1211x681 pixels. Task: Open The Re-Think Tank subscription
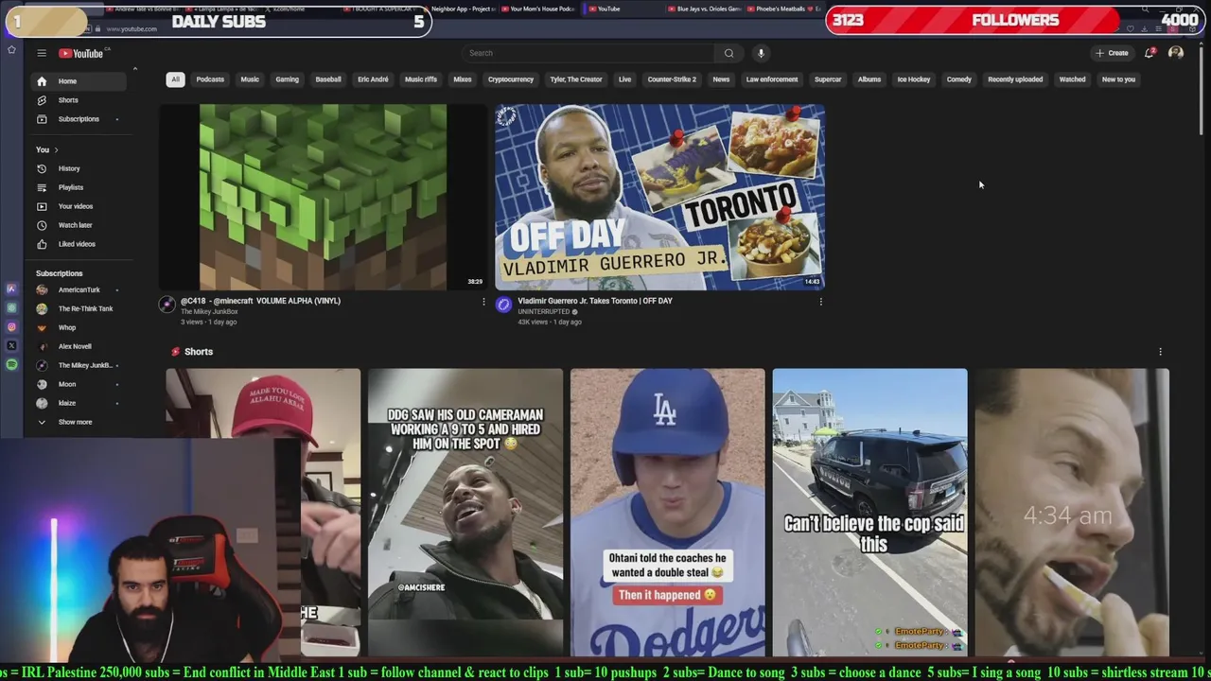pos(79,308)
